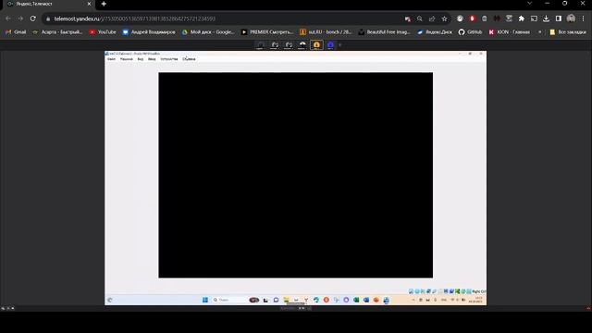Open the share page icon in address bar
The image size is (592, 333).
pos(432,18)
